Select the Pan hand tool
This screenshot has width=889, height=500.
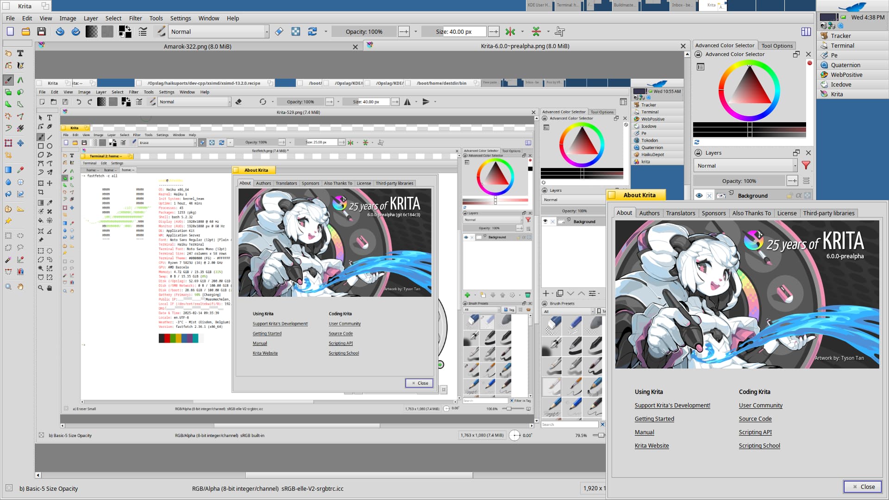pos(20,287)
